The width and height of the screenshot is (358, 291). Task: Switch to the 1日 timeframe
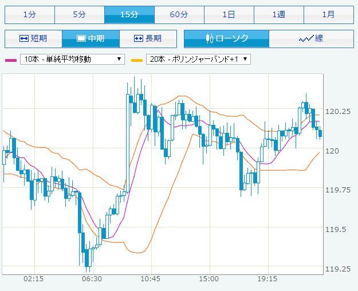pyautogui.click(x=229, y=15)
